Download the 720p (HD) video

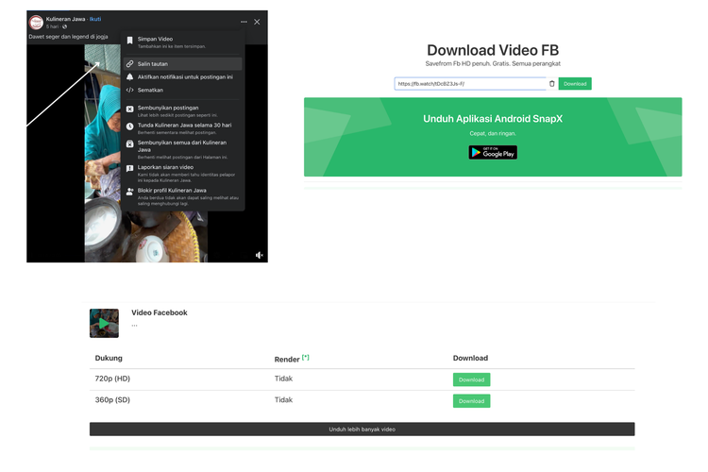point(471,379)
